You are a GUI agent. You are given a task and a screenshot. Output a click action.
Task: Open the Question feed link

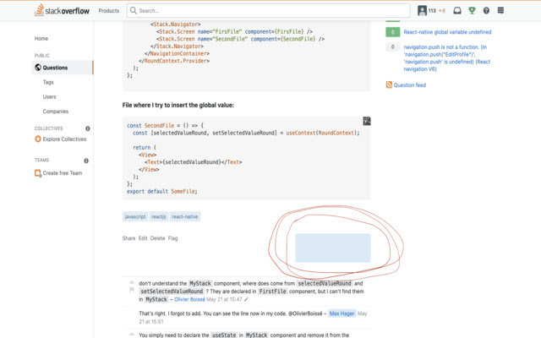pyautogui.click(x=409, y=84)
